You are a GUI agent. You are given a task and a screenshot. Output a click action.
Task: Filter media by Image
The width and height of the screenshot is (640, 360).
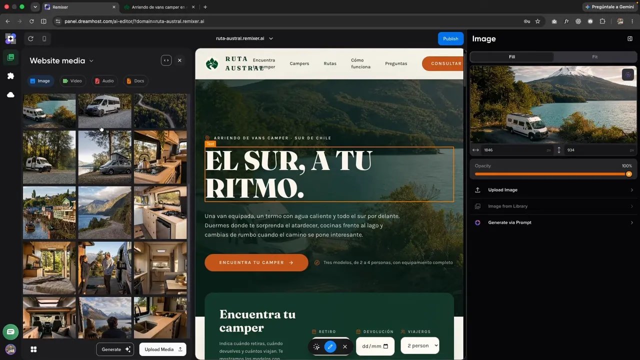coord(40,81)
